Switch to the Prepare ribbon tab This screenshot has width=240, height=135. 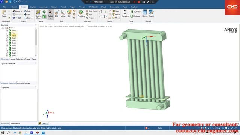point(82,7)
